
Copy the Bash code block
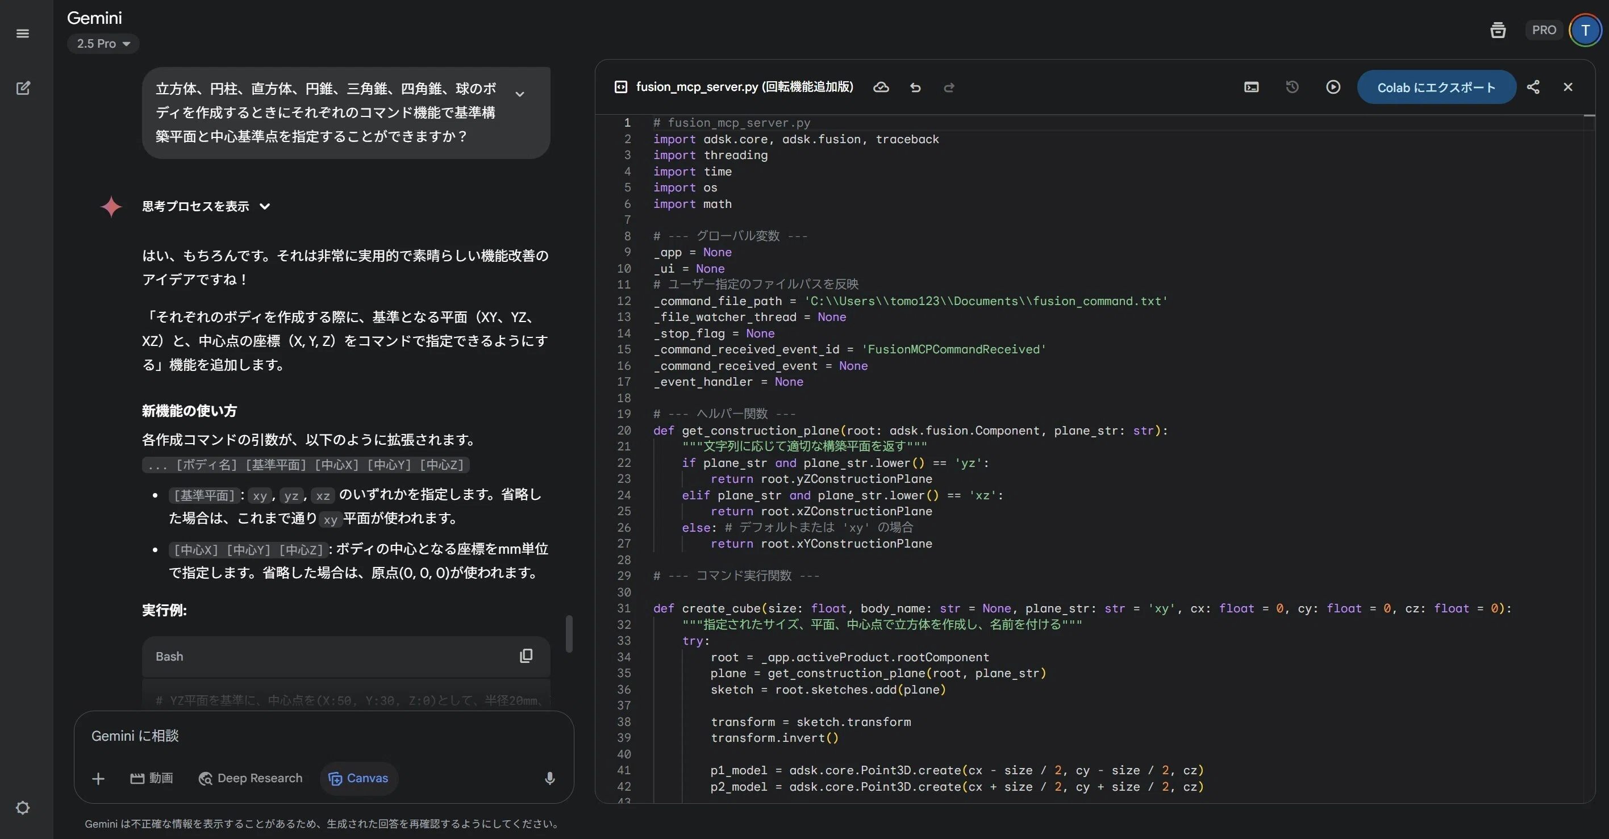[526, 656]
